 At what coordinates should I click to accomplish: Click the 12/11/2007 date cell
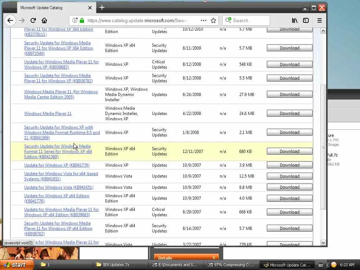[193, 151]
